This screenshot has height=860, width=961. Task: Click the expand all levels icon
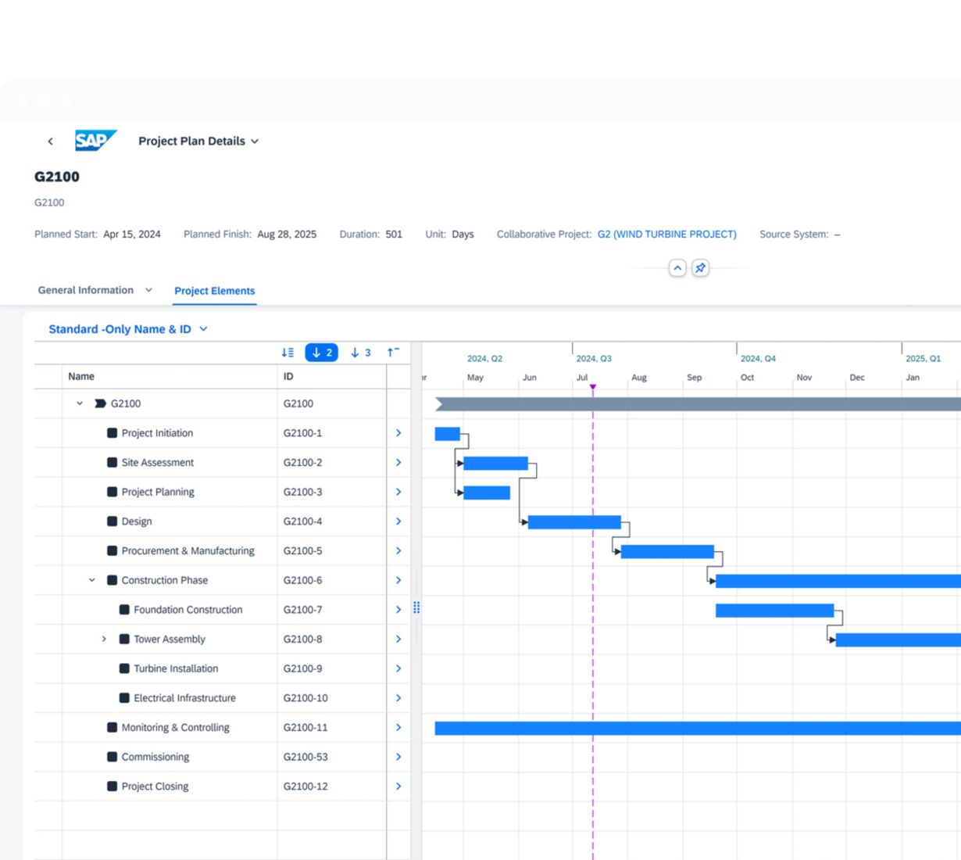pos(288,353)
